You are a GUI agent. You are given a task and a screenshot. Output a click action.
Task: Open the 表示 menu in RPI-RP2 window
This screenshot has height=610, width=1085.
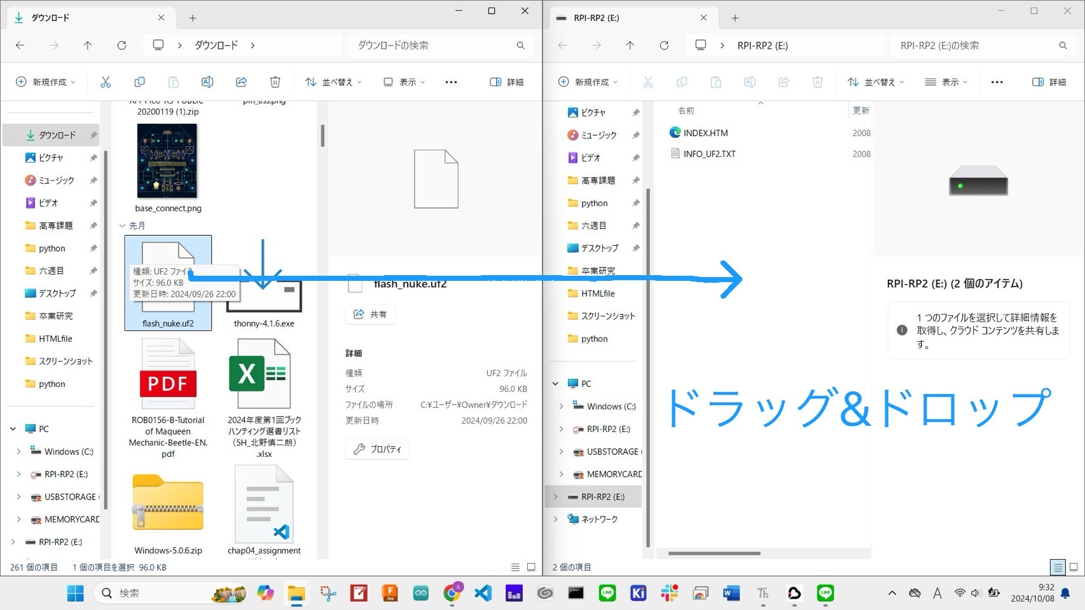946,82
